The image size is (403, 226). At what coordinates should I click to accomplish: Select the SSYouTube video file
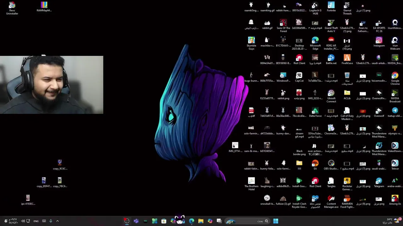315,132
